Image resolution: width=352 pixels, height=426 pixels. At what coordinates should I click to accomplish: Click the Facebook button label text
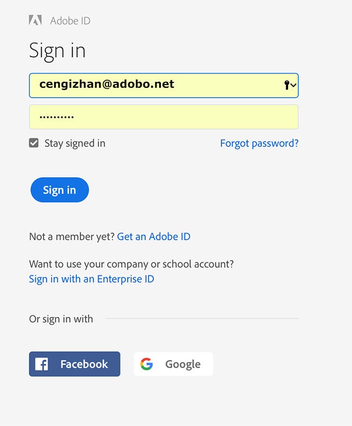pyautogui.click(x=84, y=364)
